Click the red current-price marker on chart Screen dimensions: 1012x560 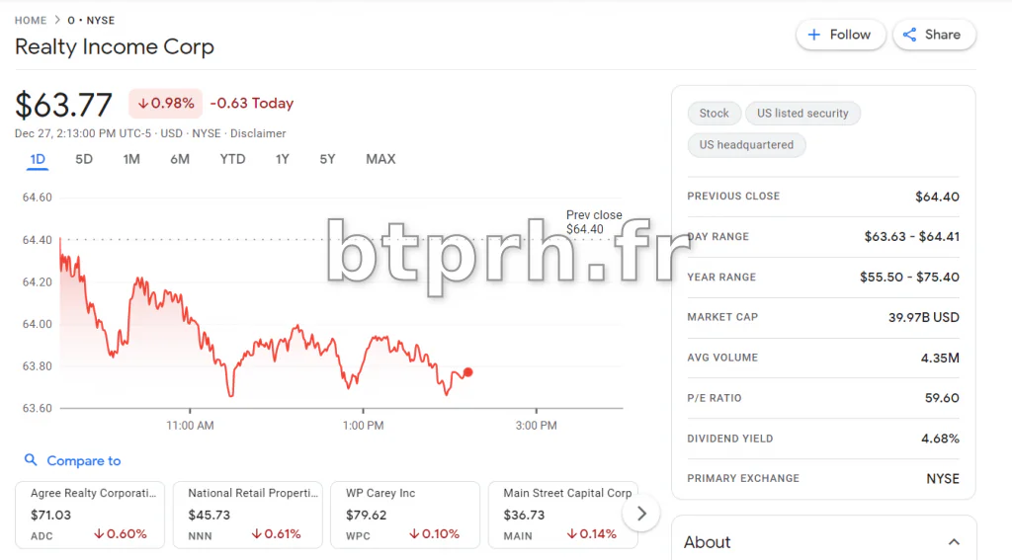[x=467, y=372]
